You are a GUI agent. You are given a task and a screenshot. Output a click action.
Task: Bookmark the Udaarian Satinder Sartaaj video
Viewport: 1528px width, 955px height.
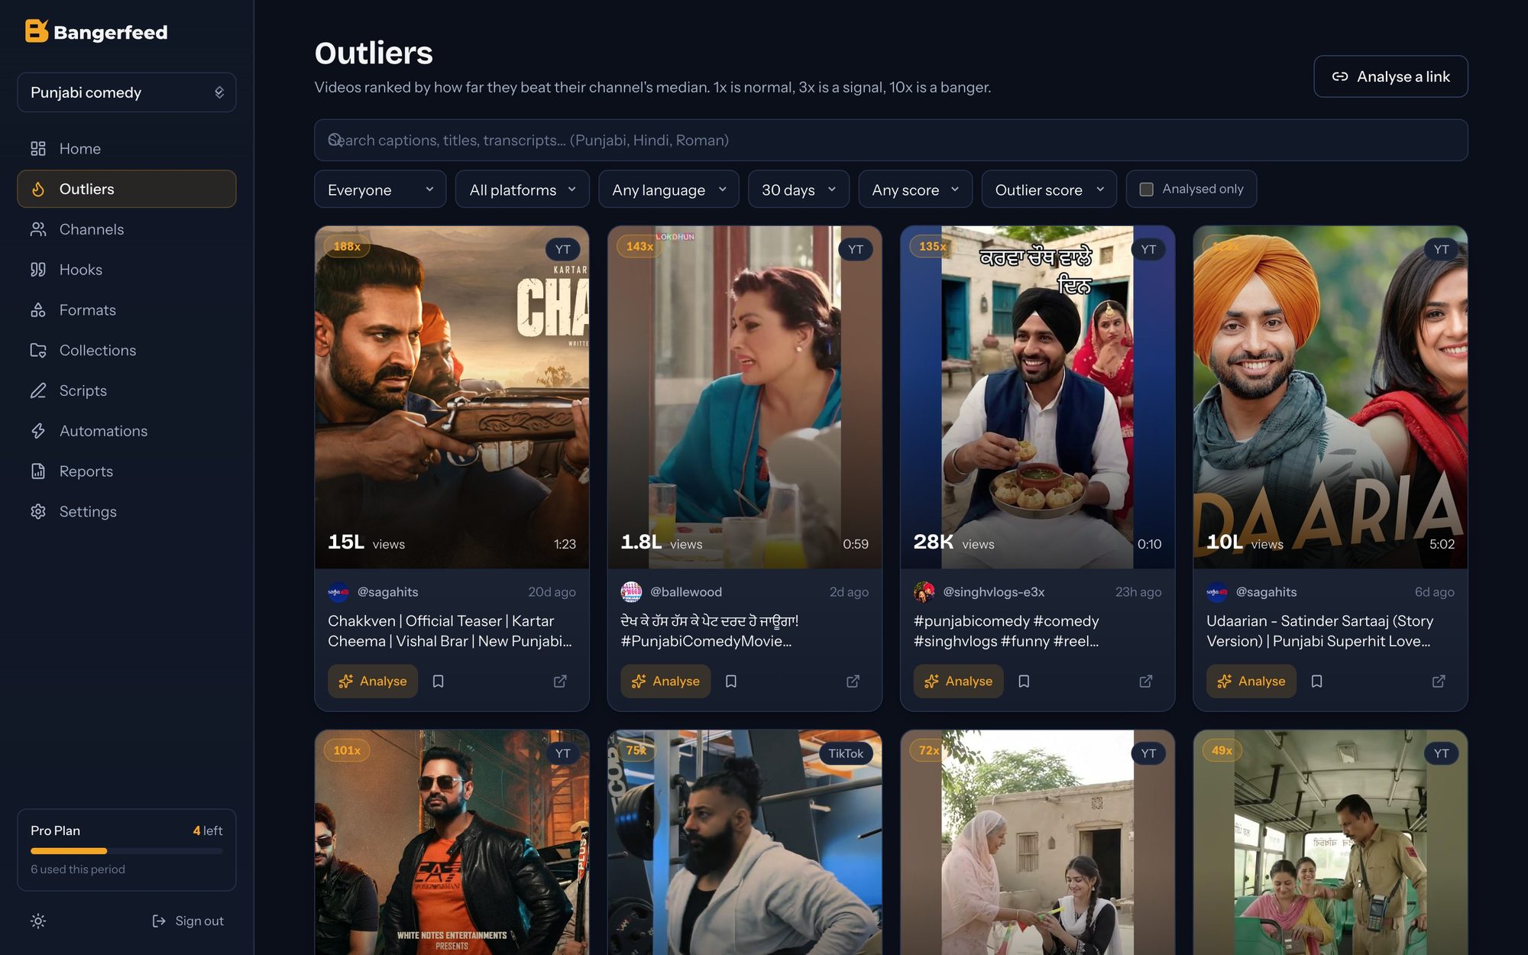[x=1316, y=681]
